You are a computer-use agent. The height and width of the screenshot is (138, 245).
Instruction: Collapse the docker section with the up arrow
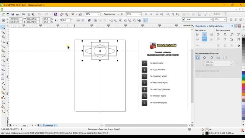pos(218,50)
